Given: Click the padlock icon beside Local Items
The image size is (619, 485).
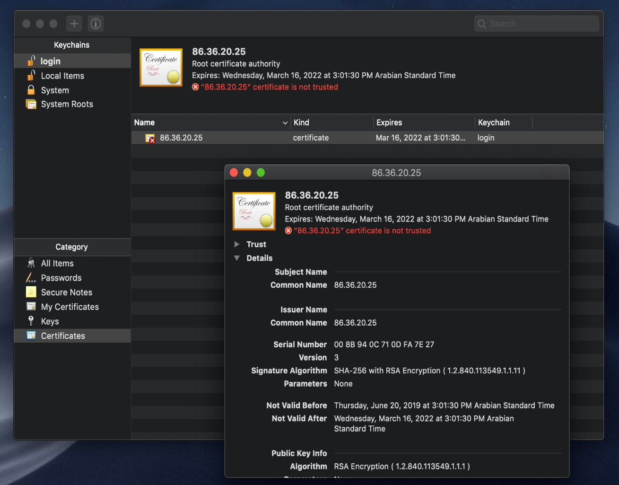Looking at the screenshot, I should click(x=31, y=75).
